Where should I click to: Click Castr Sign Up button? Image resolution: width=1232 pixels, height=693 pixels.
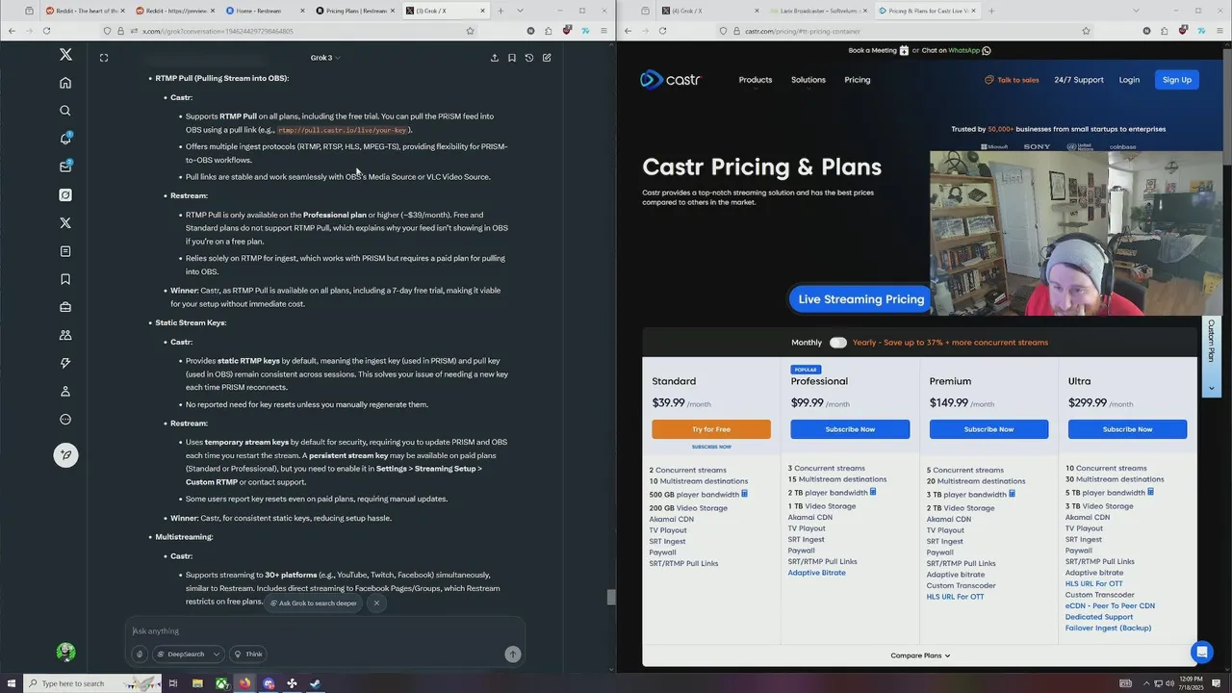[1177, 80]
